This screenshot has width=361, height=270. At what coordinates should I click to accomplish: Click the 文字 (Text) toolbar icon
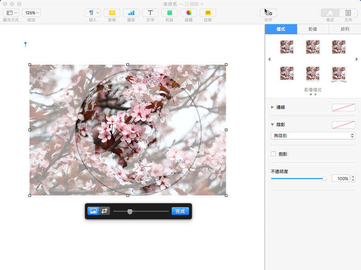coord(150,13)
